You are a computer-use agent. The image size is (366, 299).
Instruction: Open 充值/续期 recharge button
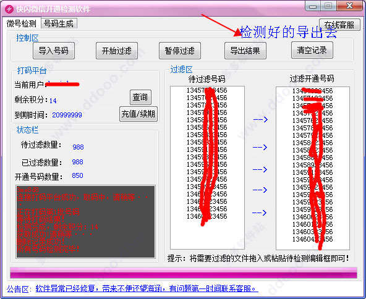[138, 114]
